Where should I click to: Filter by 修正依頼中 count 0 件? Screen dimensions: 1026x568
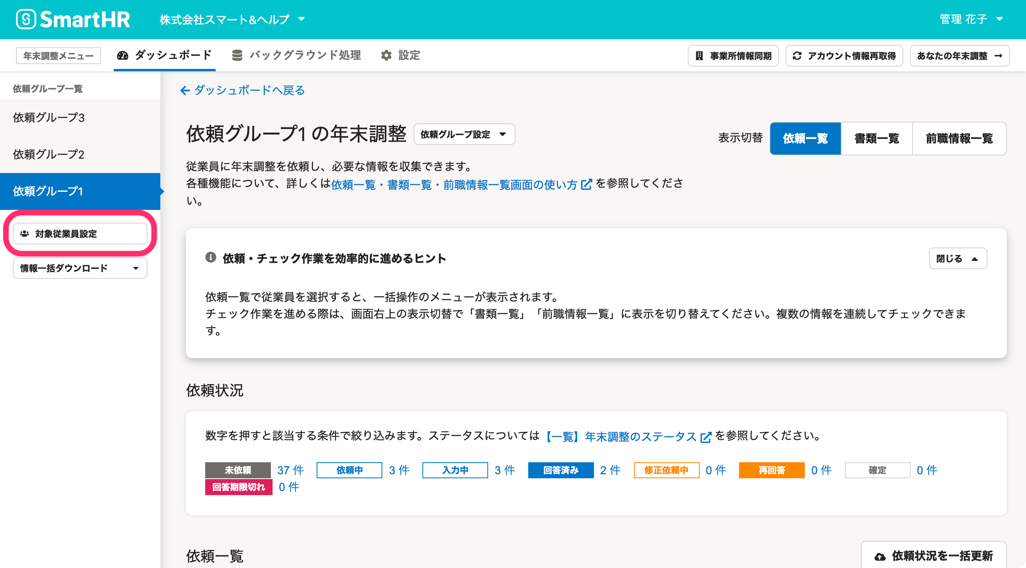tap(716, 470)
